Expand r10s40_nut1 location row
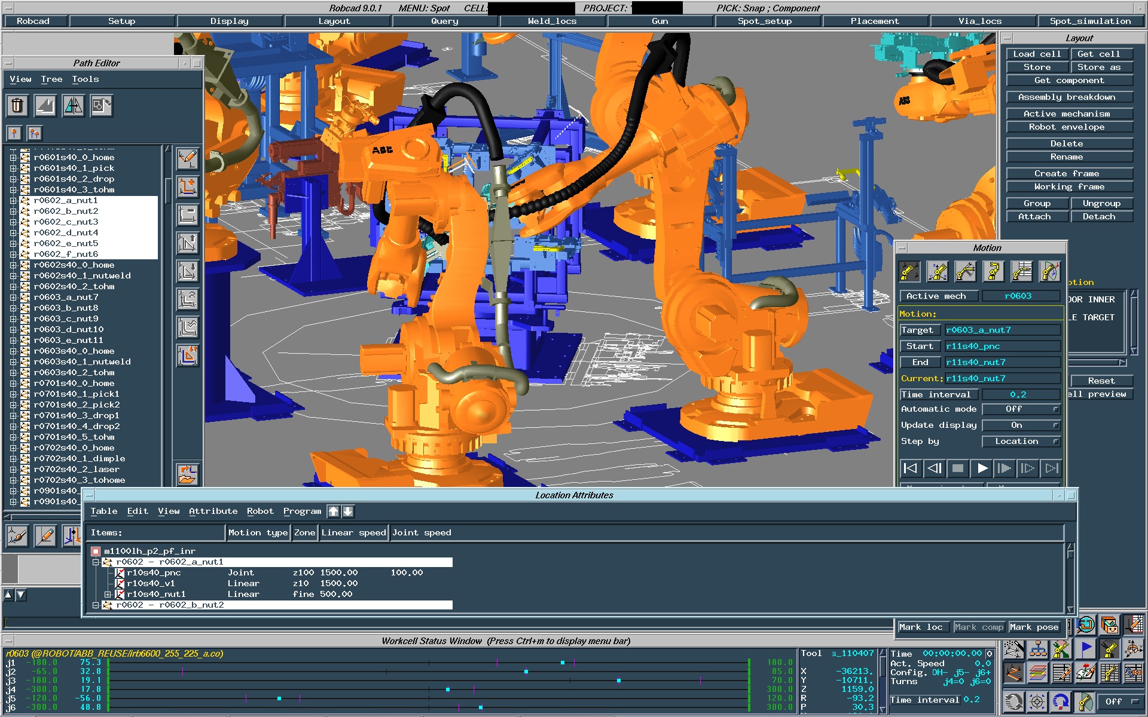Screen dimensions: 1148x717 click(108, 595)
